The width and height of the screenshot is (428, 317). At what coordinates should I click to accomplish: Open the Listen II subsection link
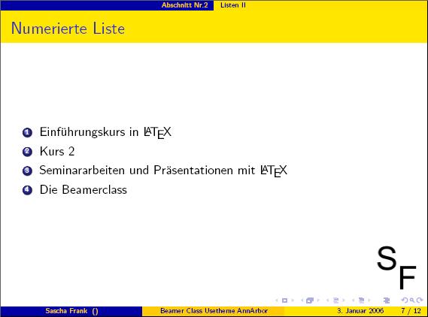tap(233, 5)
